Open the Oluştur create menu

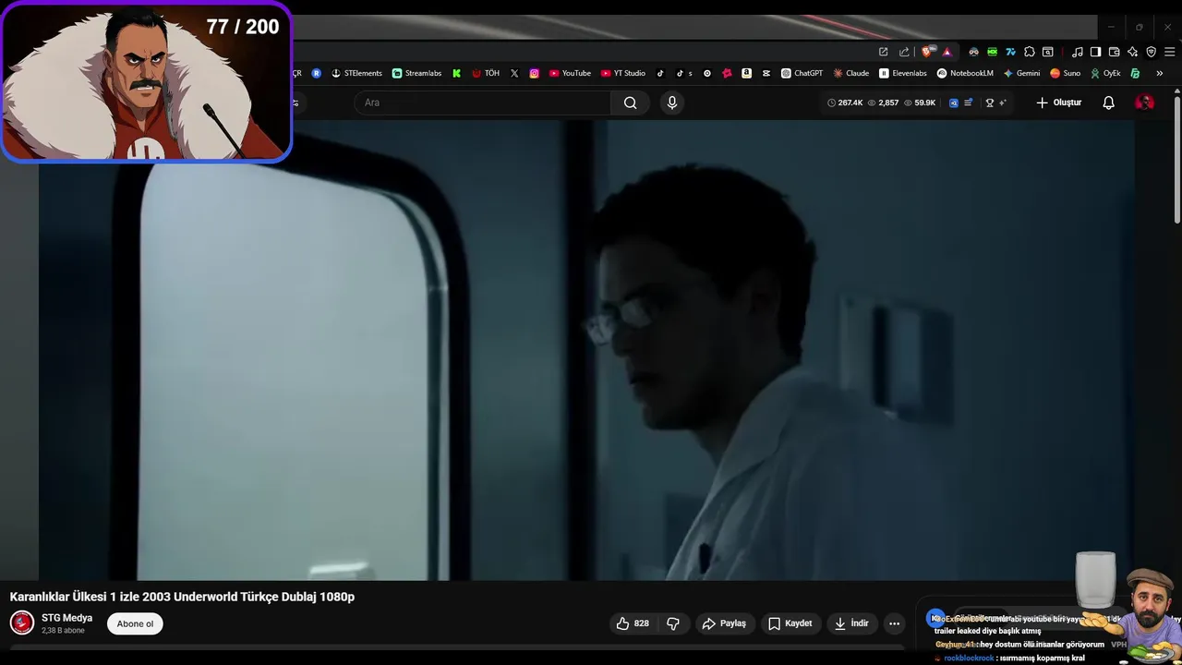coord(1058,103)
